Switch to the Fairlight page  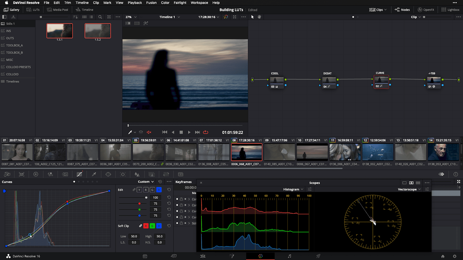point(289,256)
